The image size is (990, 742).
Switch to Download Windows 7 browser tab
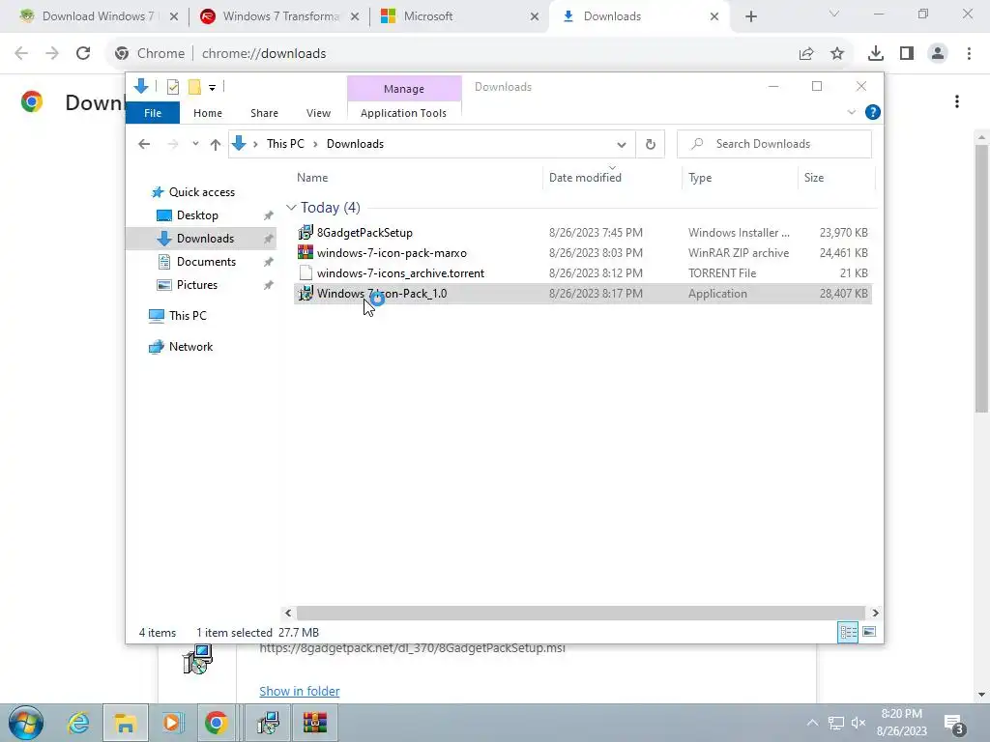pyautogui.click(x=99, y=16)
